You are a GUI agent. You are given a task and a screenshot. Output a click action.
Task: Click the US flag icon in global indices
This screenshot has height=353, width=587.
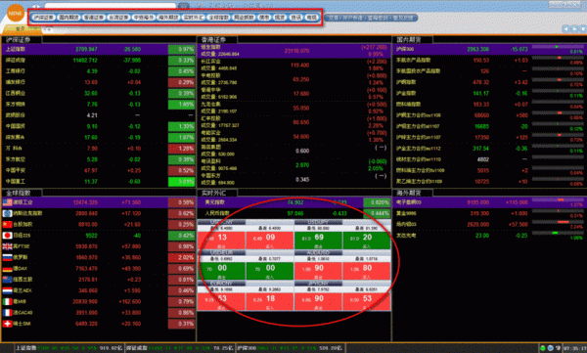[7, 202]
